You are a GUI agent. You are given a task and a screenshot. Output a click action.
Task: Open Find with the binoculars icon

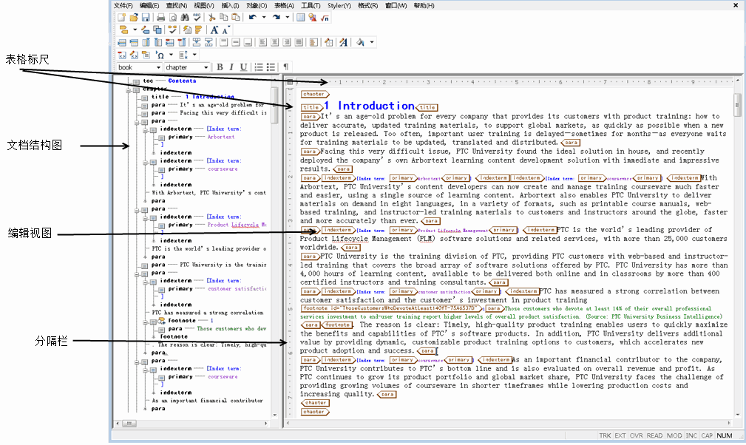[x=185, y=17]
